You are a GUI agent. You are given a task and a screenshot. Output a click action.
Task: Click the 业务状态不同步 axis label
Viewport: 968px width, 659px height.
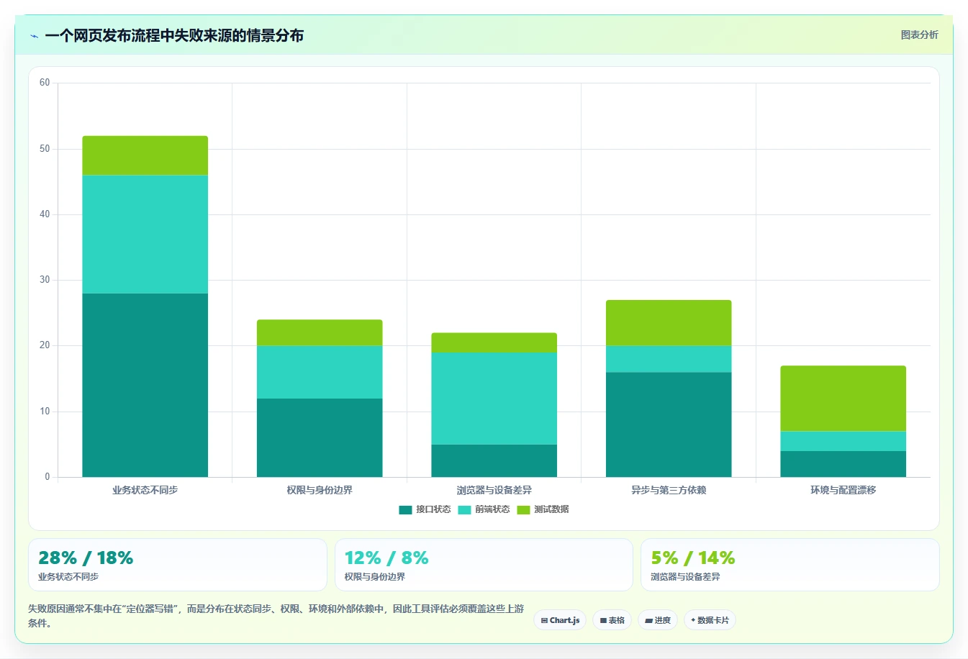pos(145,490)
